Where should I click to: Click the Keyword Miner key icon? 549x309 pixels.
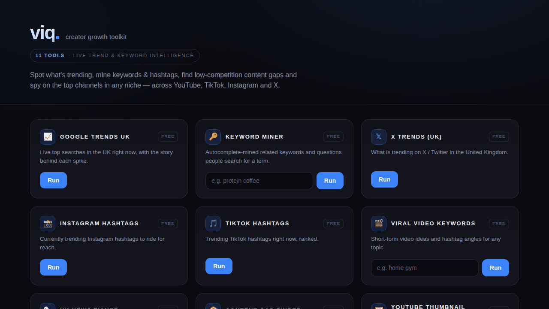click(x=213, y=137)
